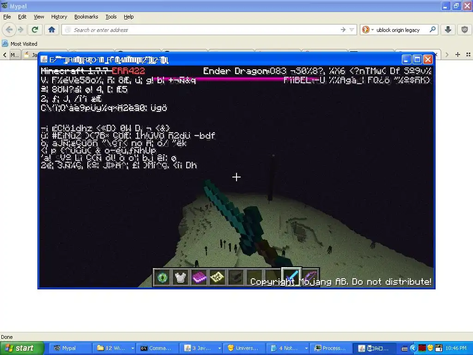This screenshot has width=473, height=355.
Task: Open the Tools menu
Action: [x=111, y=17]
